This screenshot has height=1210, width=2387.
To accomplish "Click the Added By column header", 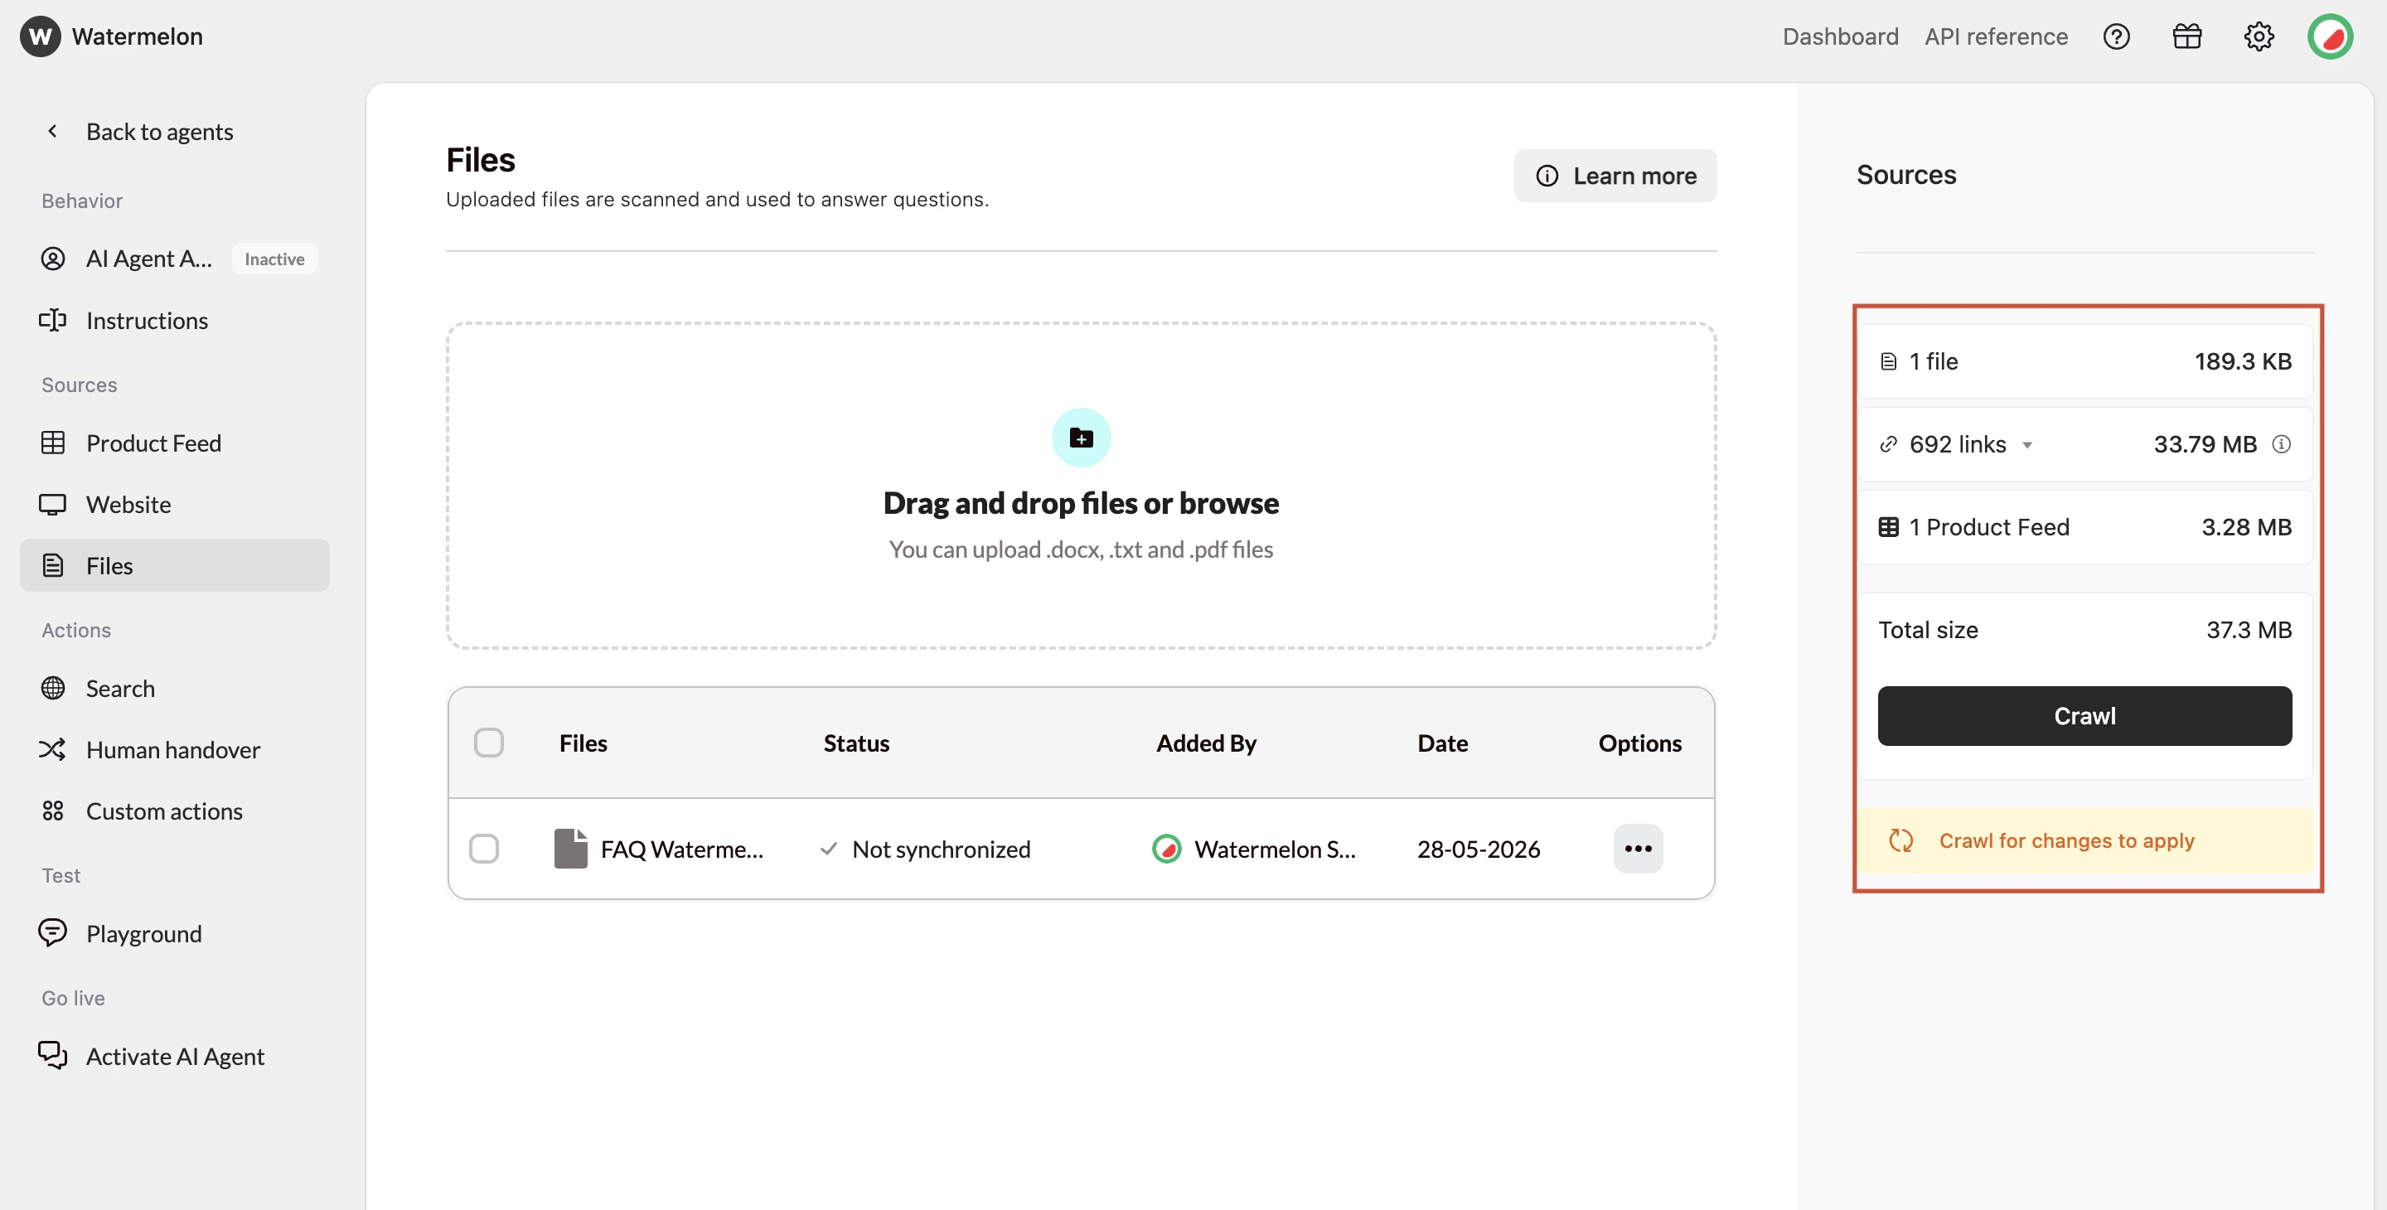I will (1207, 743).
